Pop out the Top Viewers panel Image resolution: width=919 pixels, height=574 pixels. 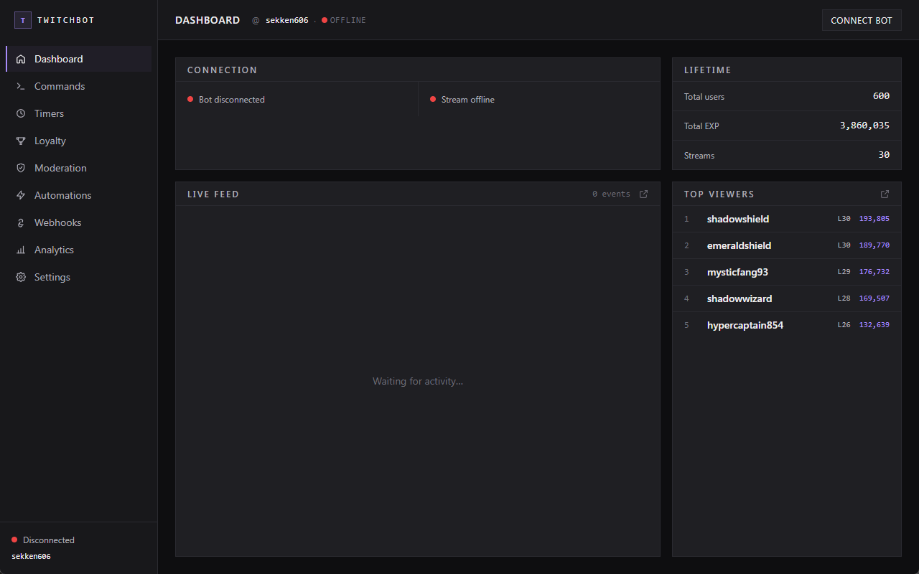coord(885,194)
